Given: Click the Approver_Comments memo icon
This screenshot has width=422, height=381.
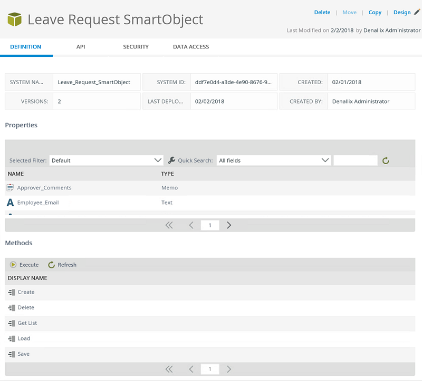Looking at the screenshot, I should (10, 187).
